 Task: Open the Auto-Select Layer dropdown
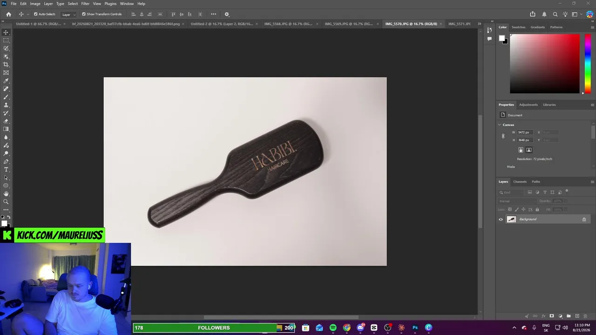tap(68, 14)
